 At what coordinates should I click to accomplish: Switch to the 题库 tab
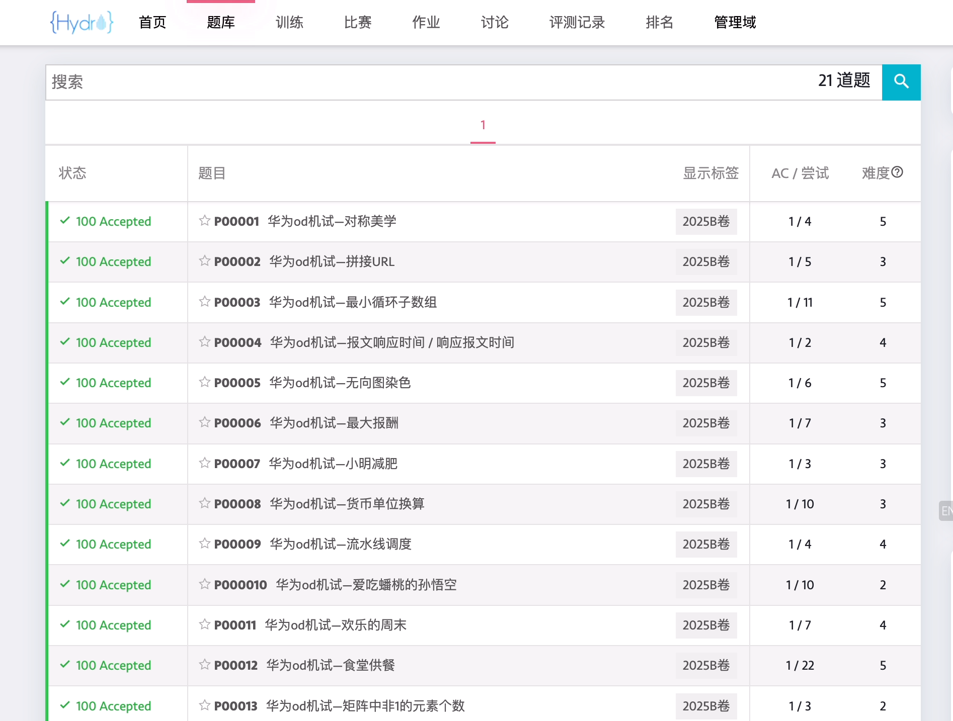coord(221,22)
